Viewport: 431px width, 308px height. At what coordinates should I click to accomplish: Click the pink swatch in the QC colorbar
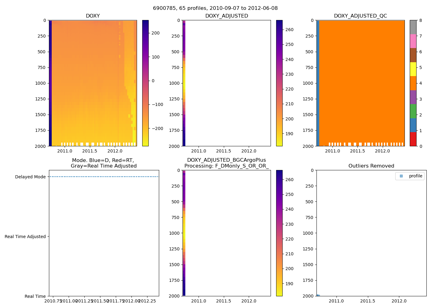click(x=413, y=41)
